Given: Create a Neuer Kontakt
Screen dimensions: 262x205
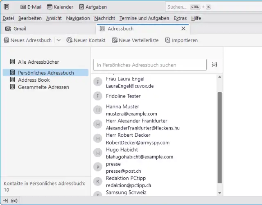Looking at the screenshot, I should click(86, 40).
